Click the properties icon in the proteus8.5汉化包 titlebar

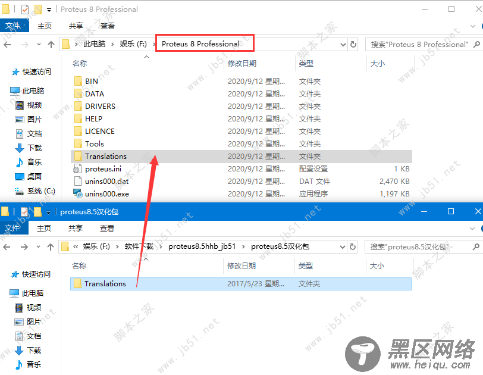click(x=24, y=212)
